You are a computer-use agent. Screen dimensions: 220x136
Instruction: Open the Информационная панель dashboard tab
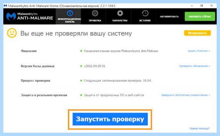(68, 16)
